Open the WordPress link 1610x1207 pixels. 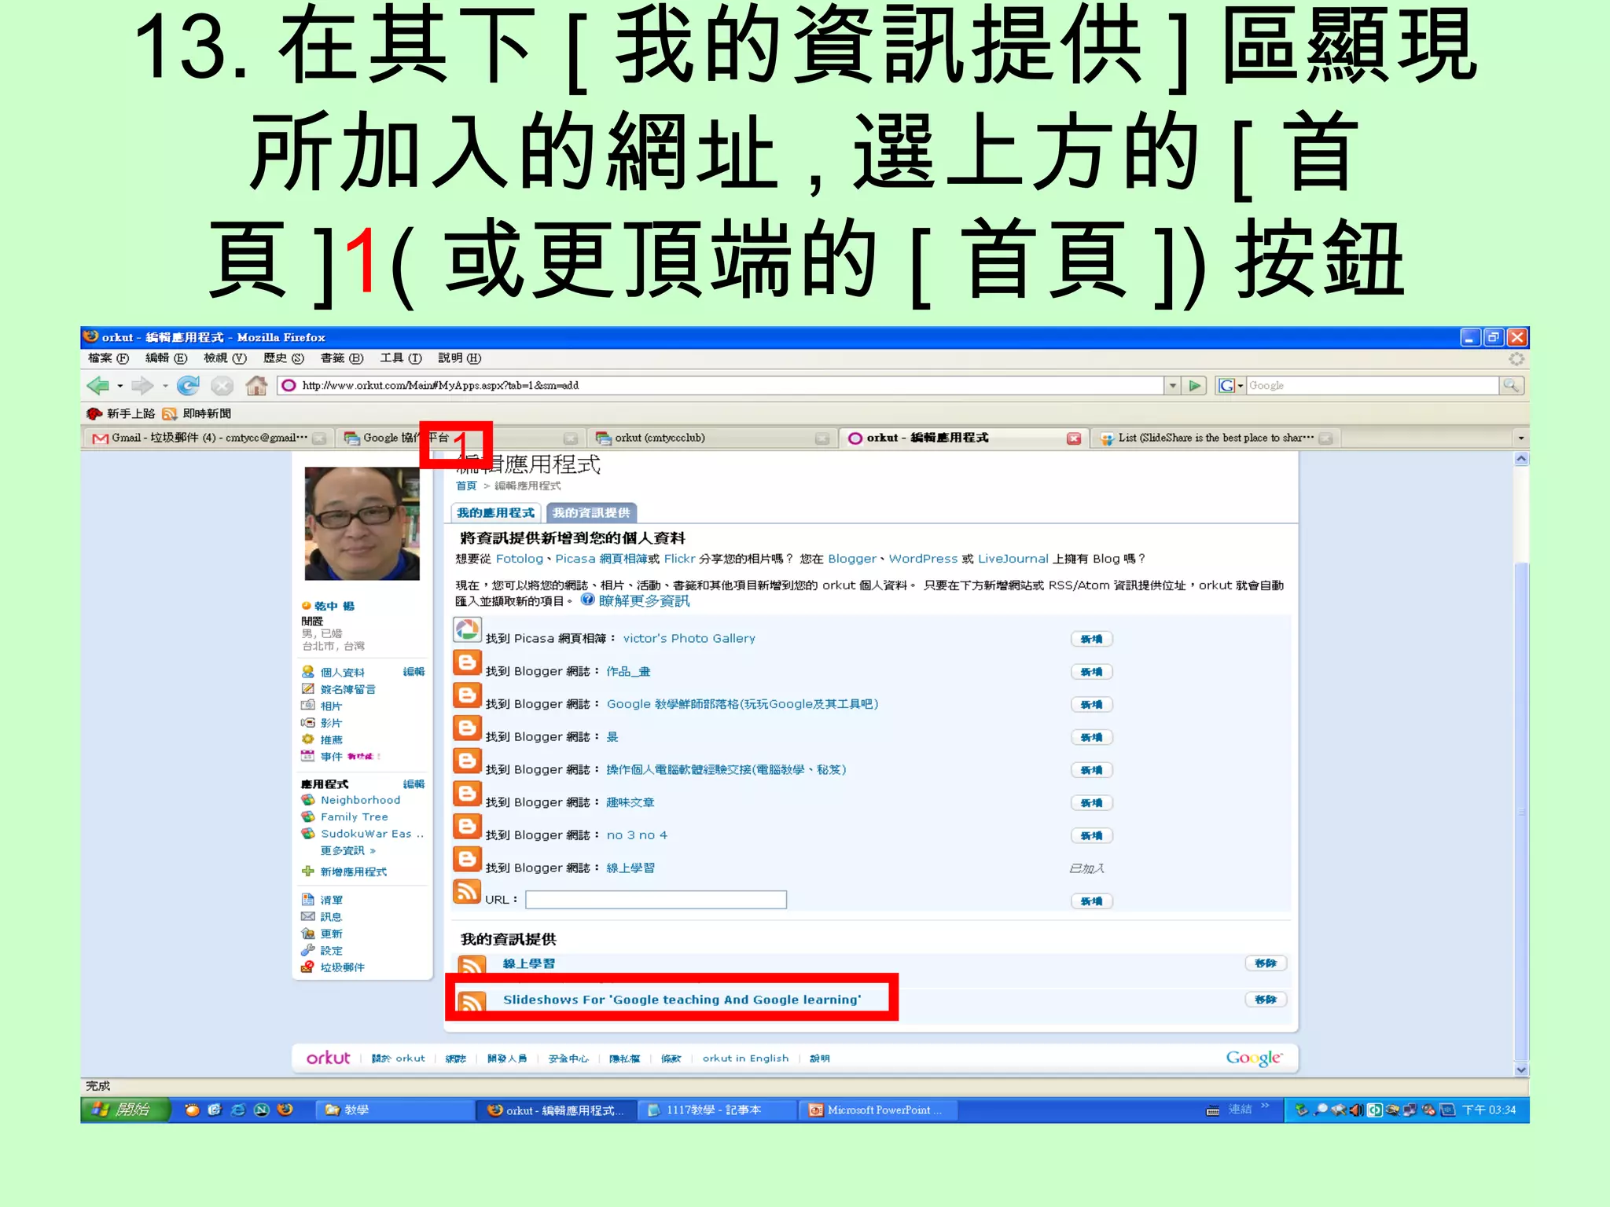click(923, 559)
